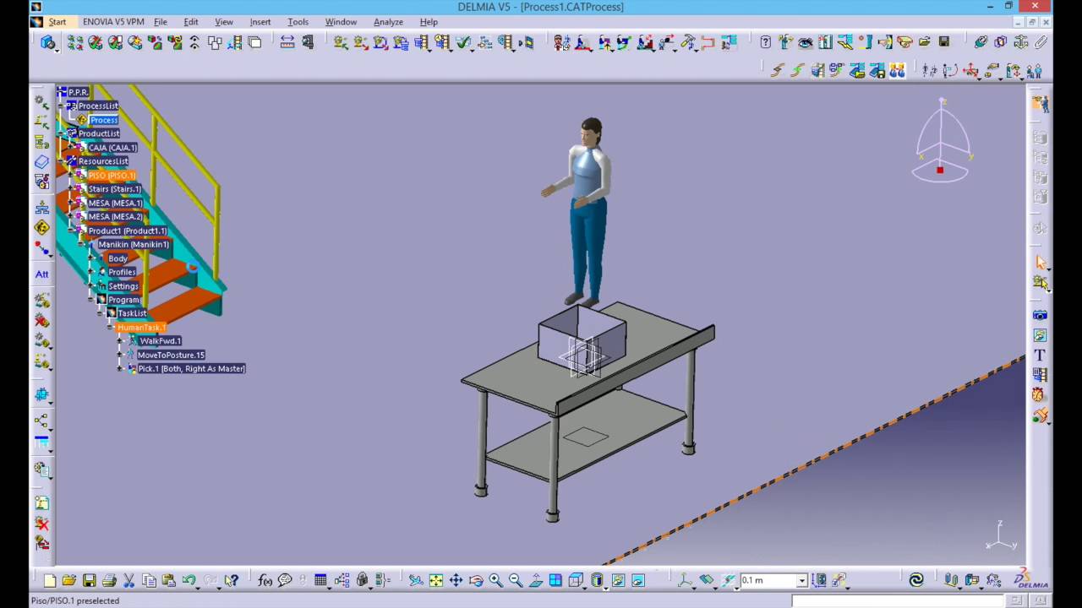Open the Insert menu

click(x=260, y=22)
